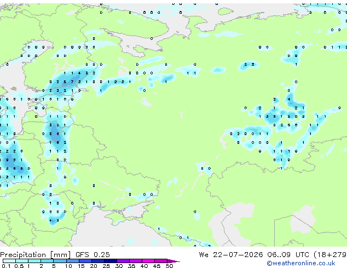Click the 'Precipitation [mm]' title text
Image resolution: width=347 pixels, height=268 pixels.
36,255
